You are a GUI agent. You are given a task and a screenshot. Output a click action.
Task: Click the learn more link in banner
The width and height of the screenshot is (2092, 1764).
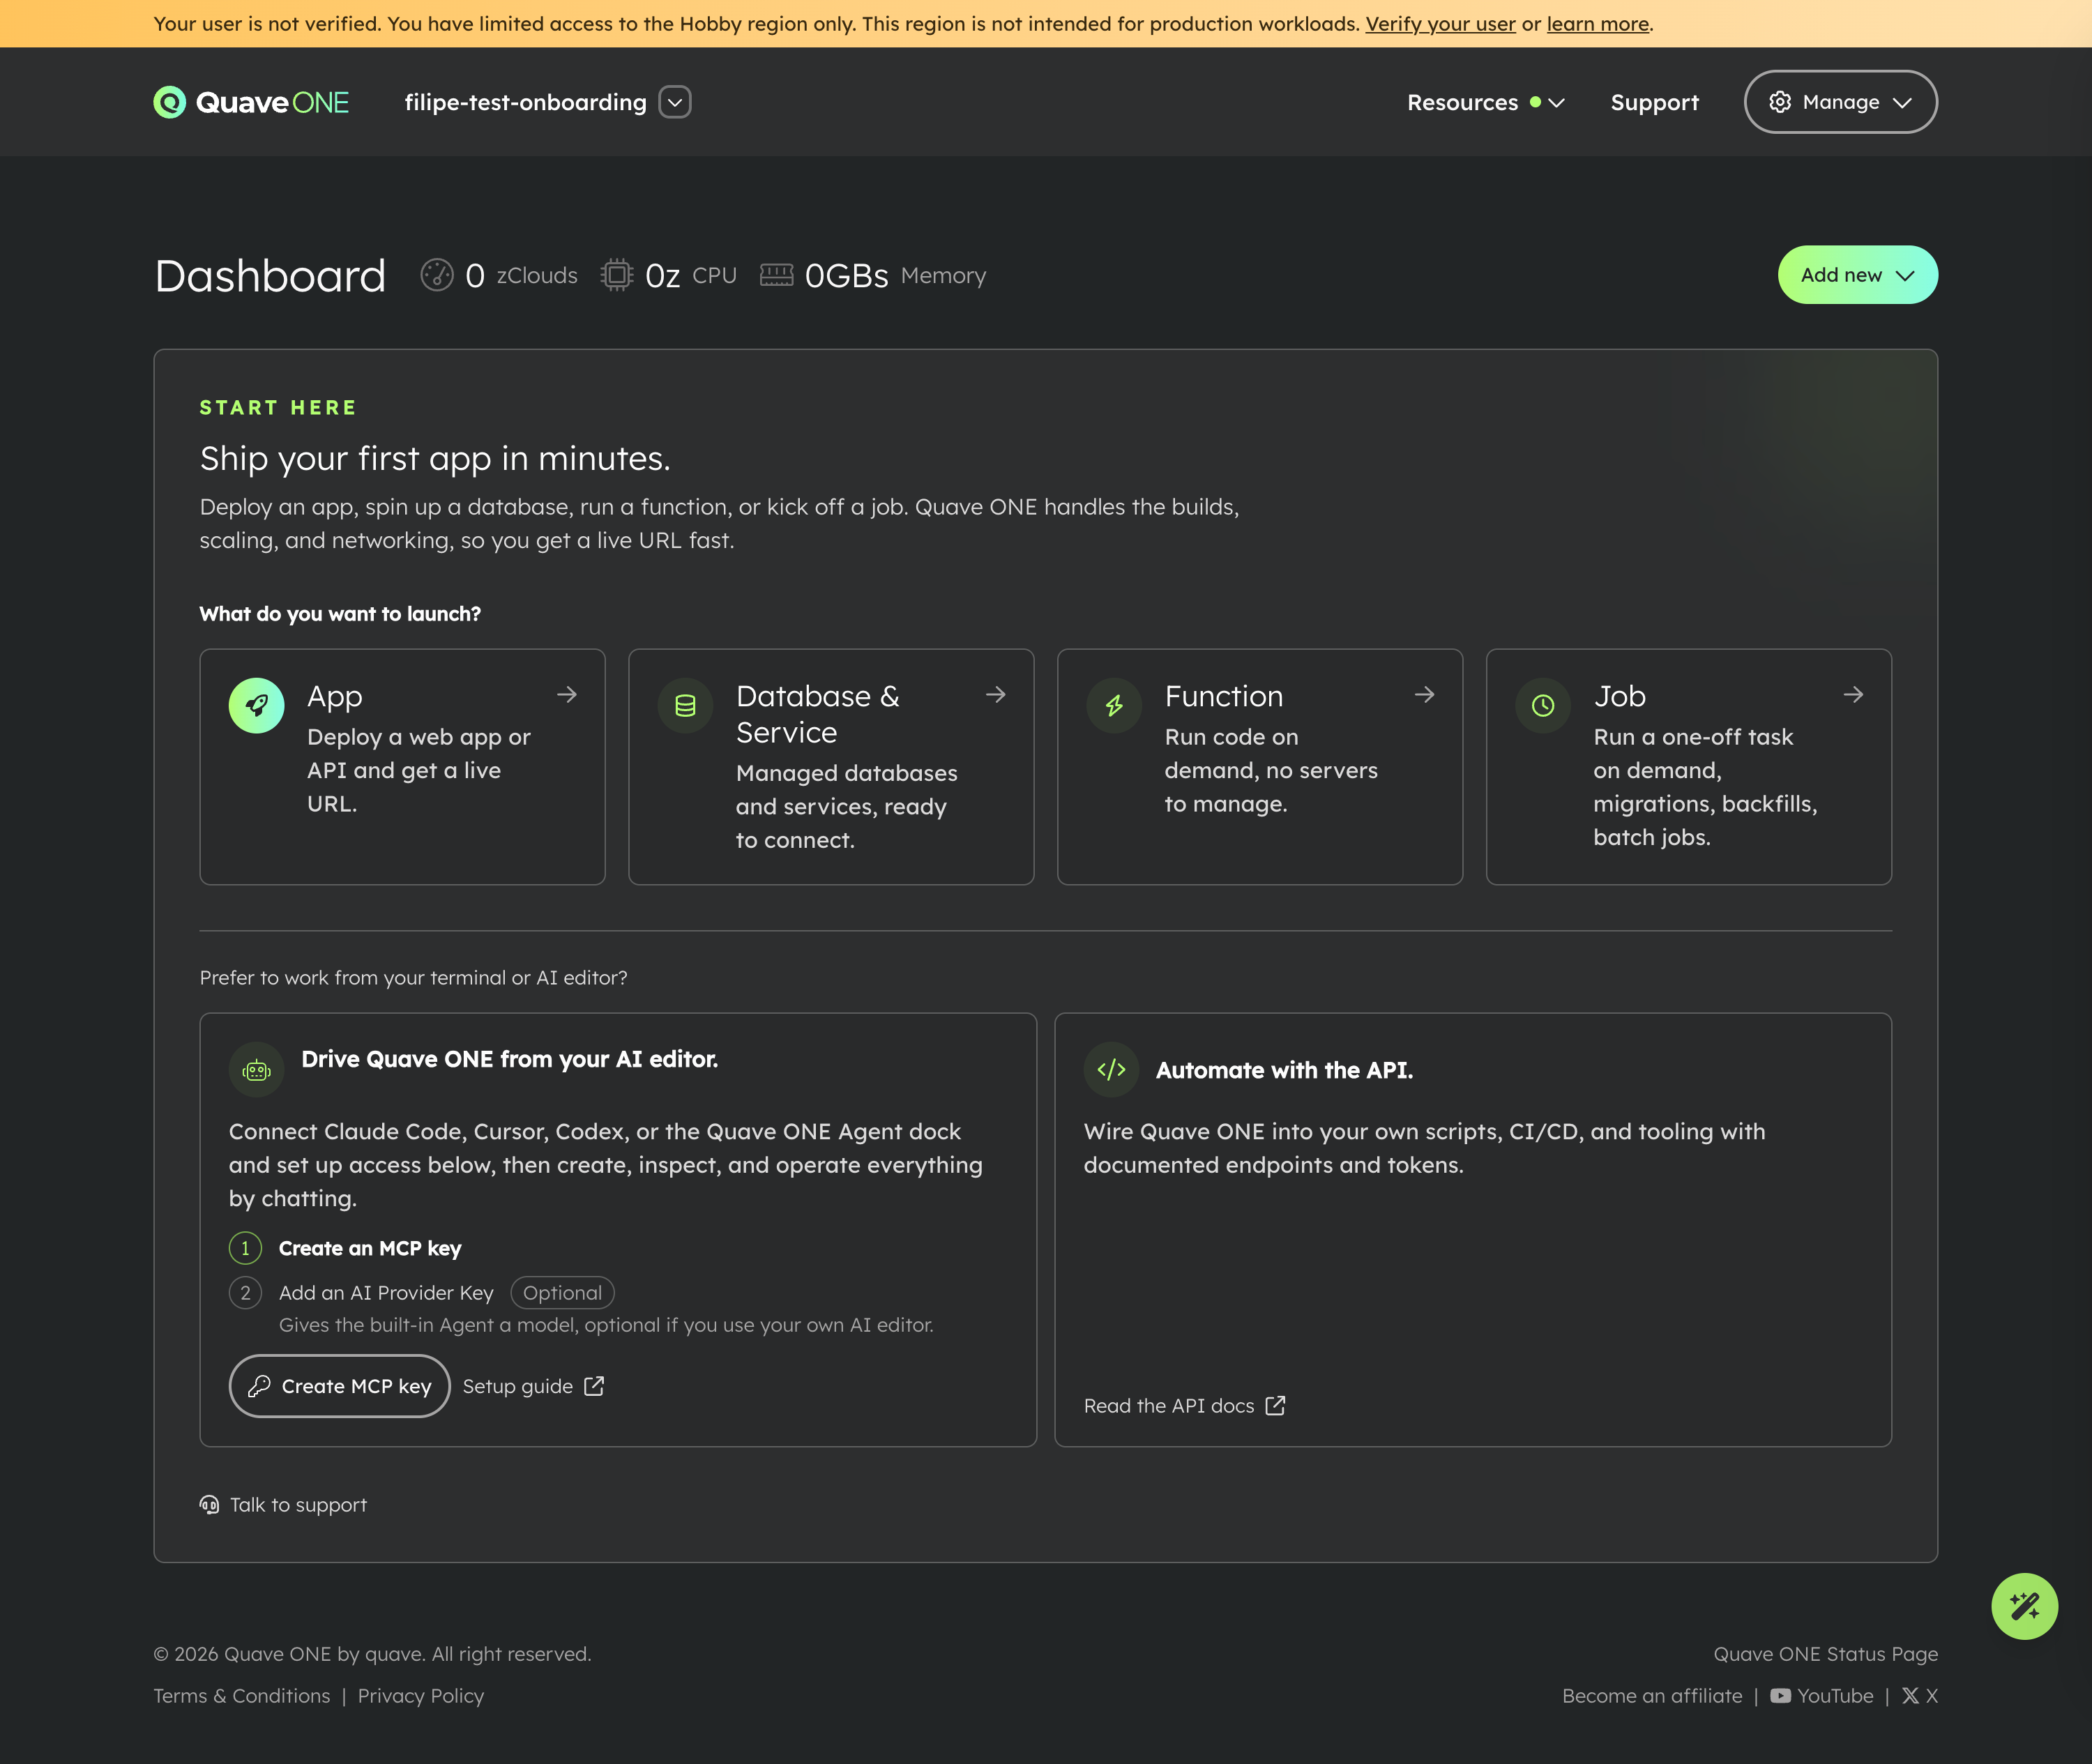[1597, 24]
